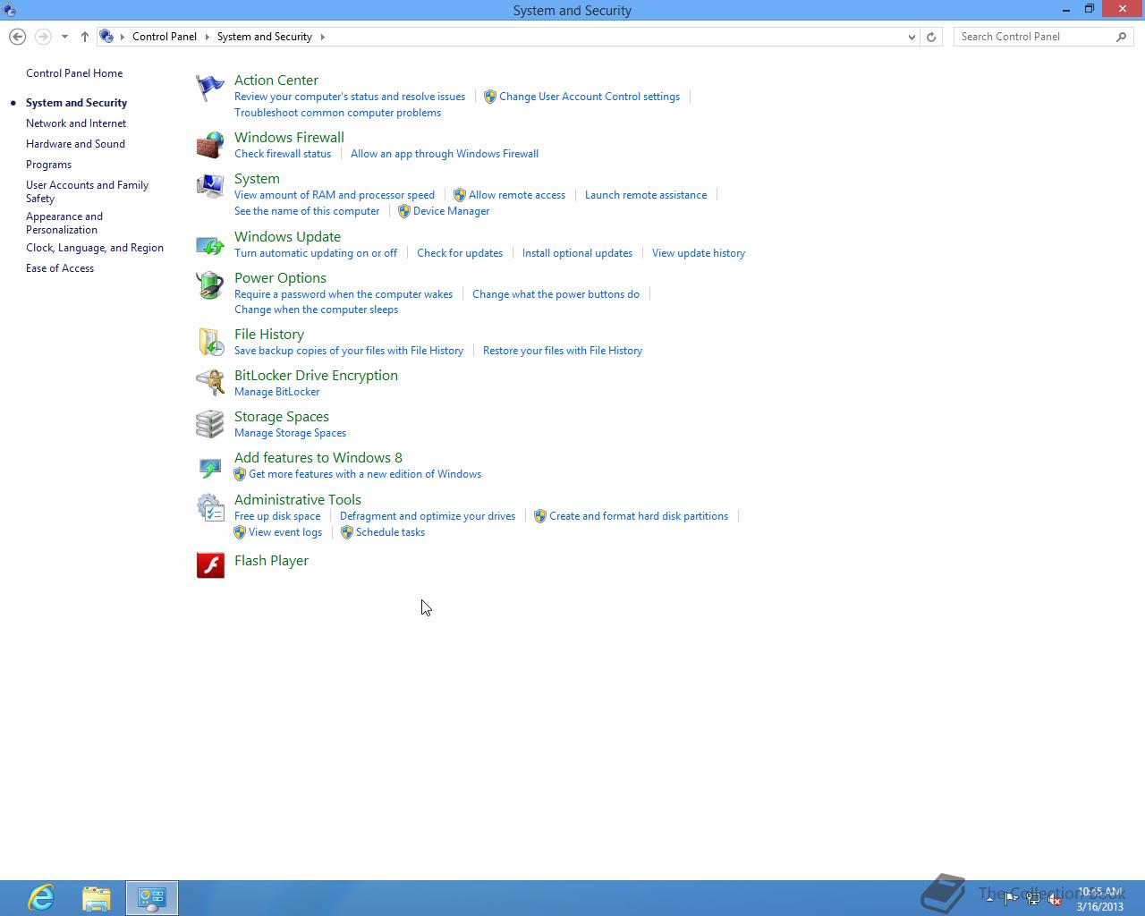Screen dimensions: 1145x916
Task: Click Check firewall status link
Action: click(x=283, y=154)
